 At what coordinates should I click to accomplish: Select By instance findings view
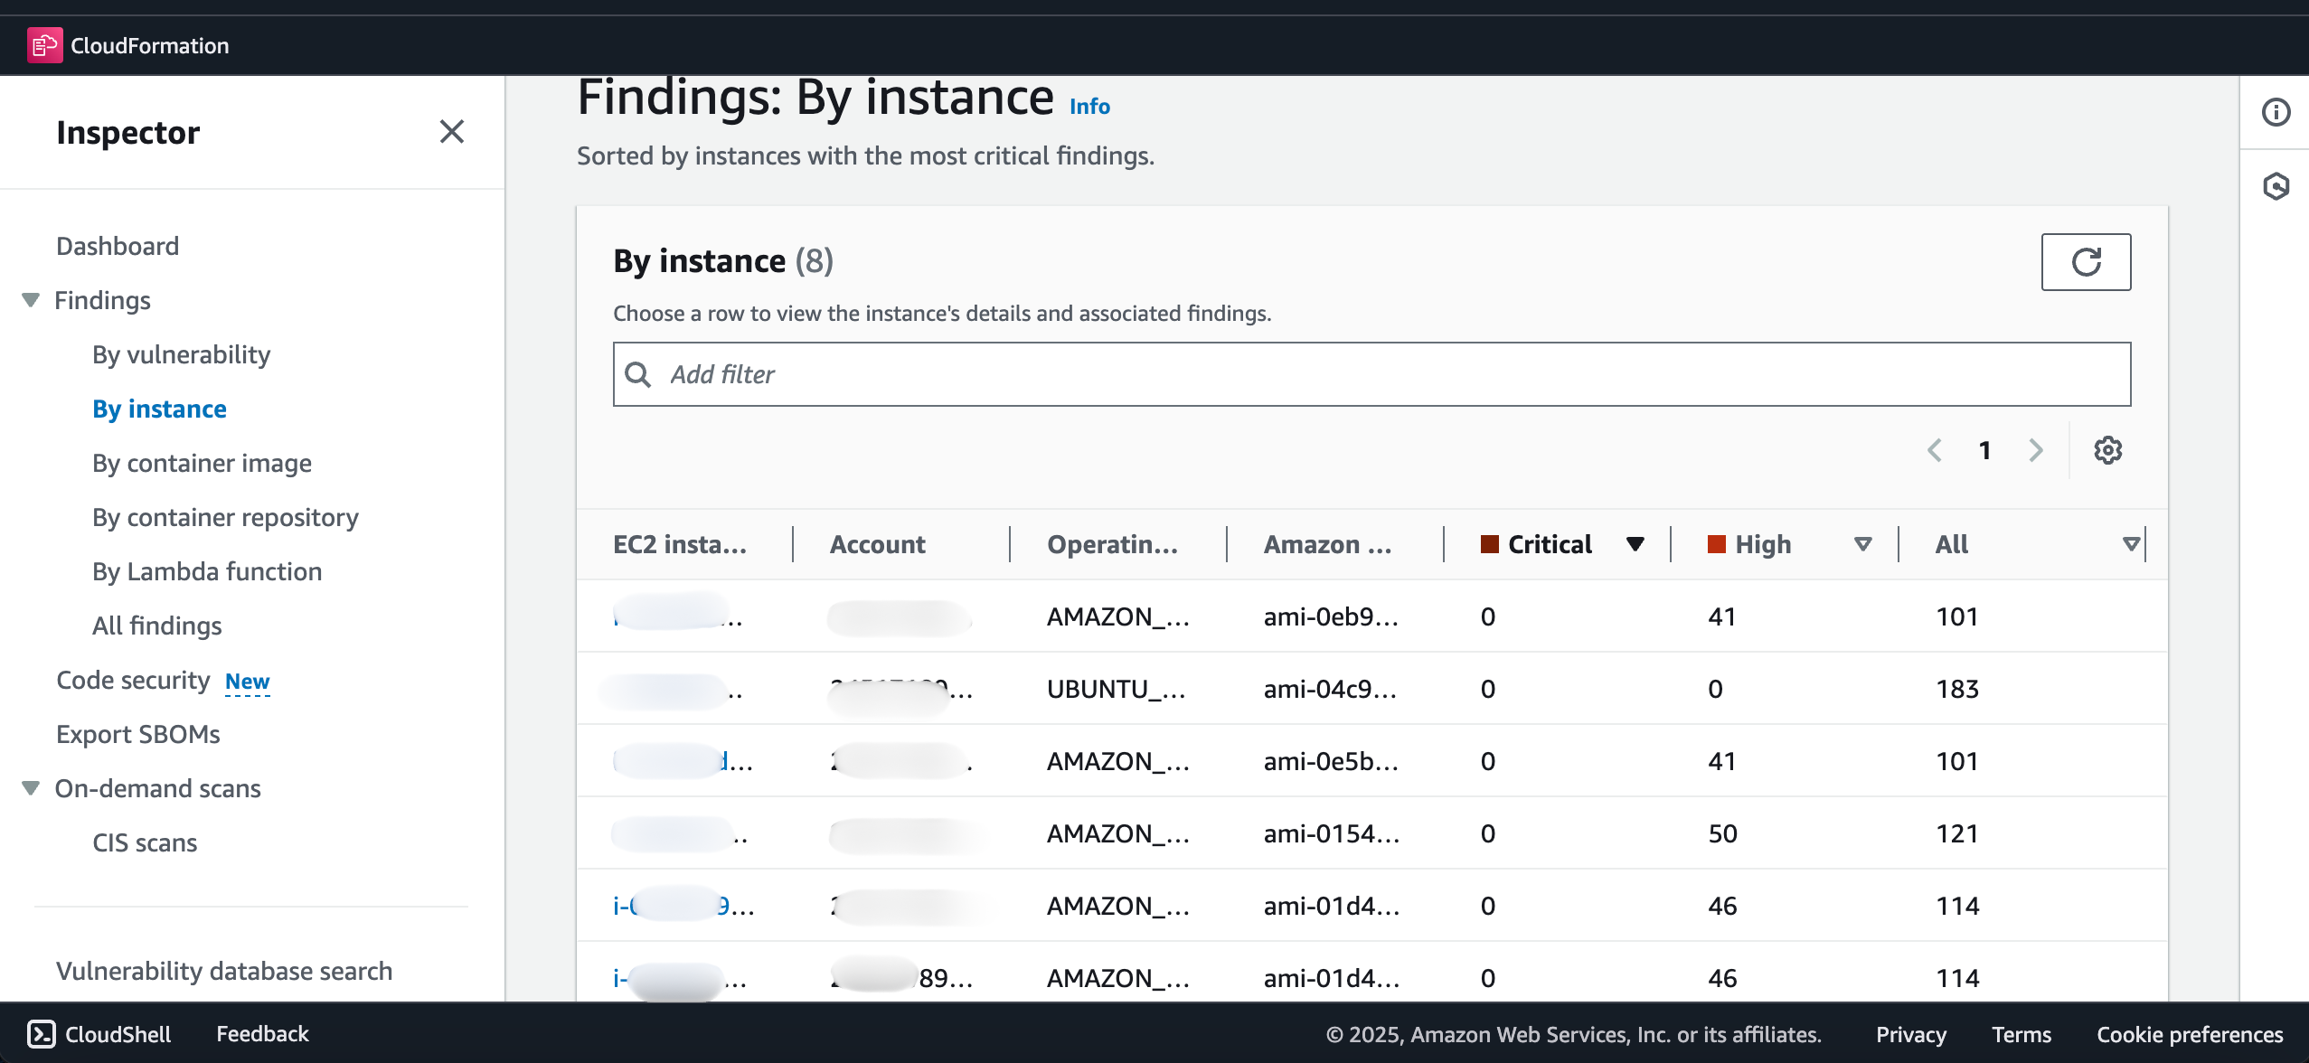159,409
